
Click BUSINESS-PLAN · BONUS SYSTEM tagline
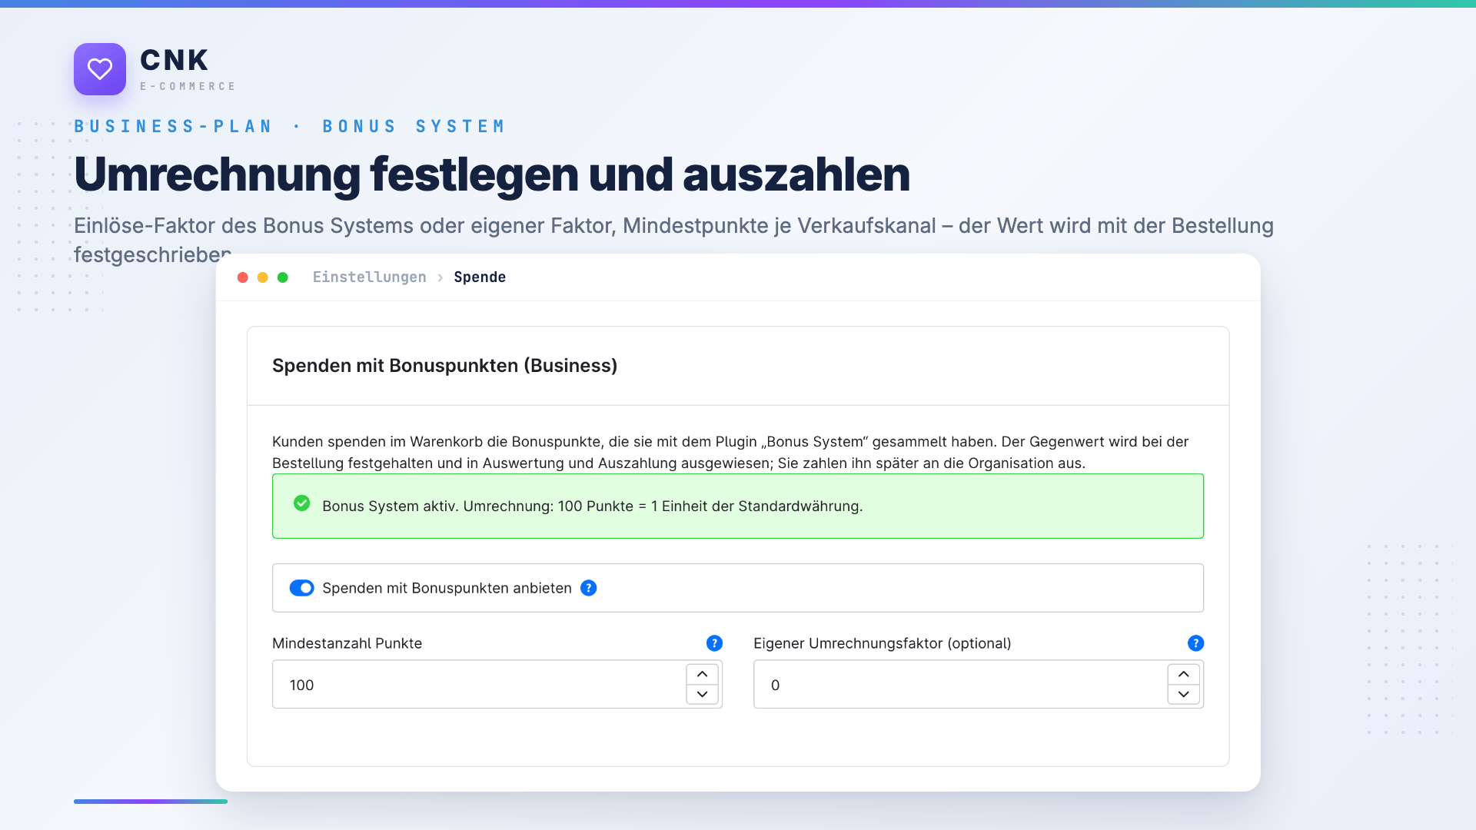(x=290, y=126)
